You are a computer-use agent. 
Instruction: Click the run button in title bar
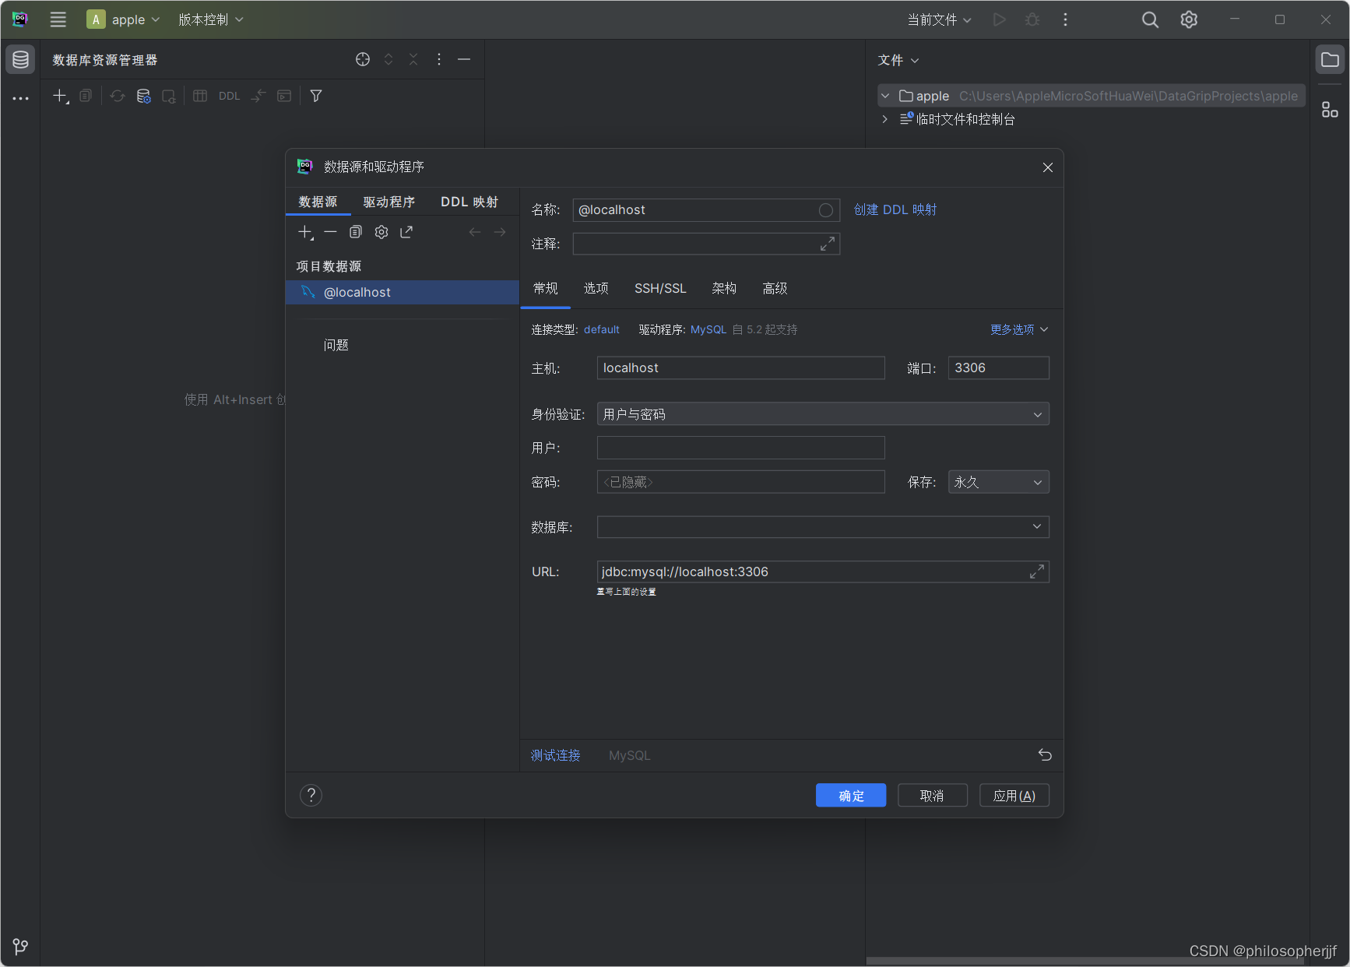pos(1000,19)
